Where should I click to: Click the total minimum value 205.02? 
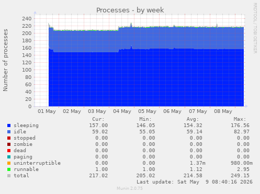[x=145, y=176]
